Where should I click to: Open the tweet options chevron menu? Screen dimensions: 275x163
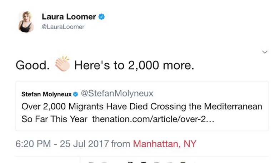point(265,52)
